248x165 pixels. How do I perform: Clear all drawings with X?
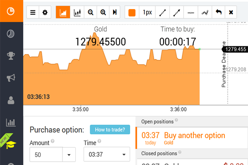pyautogui.click(x=231, y=12)
